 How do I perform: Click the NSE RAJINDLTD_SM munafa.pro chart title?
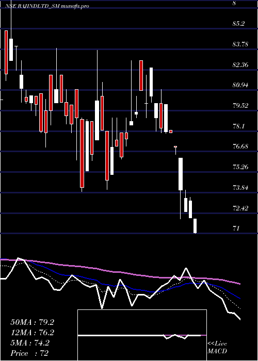[x=47, y=6]
